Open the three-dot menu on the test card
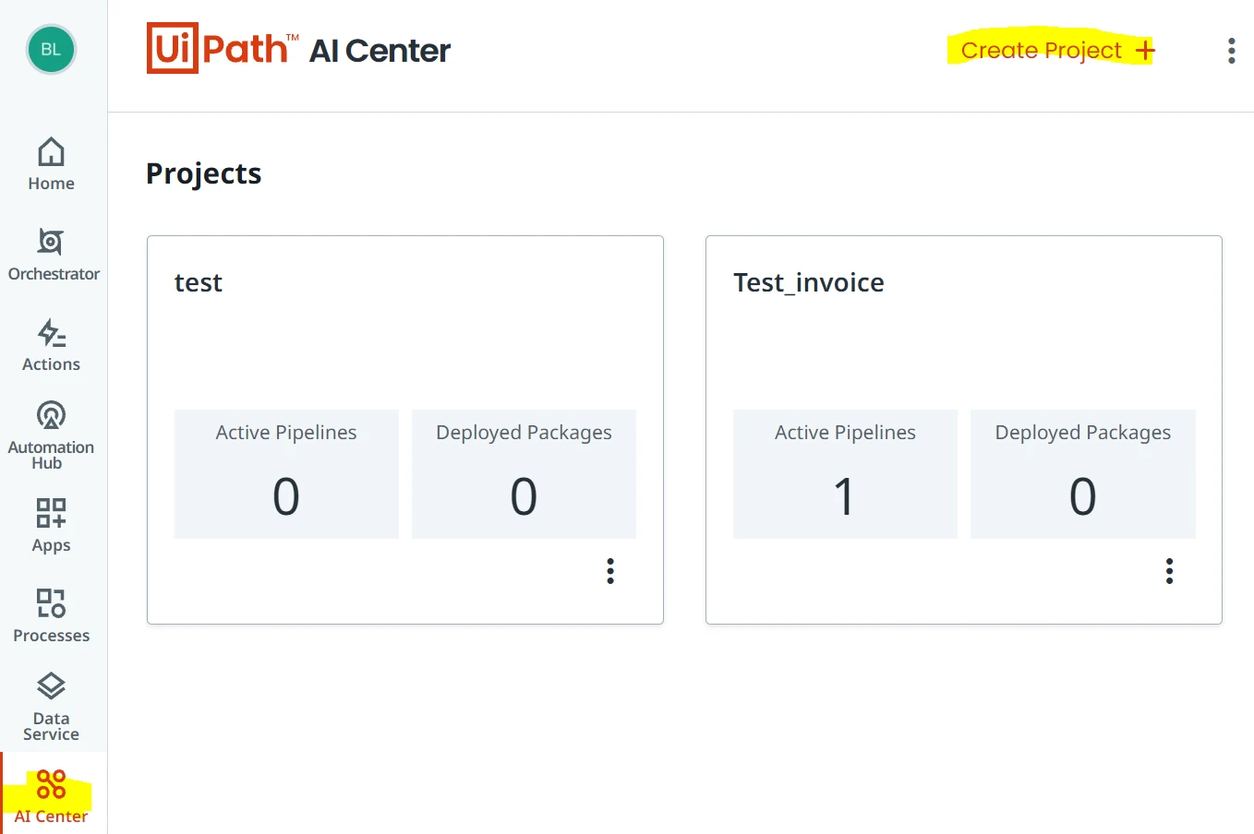Image resolution: width=1254 pixels, height=834 pixels. (610, 571)
